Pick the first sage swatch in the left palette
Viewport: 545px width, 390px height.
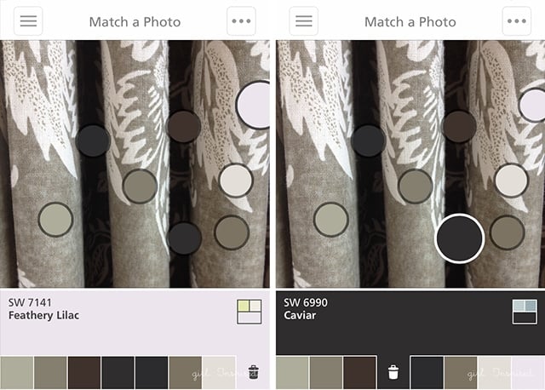[17, 372]
